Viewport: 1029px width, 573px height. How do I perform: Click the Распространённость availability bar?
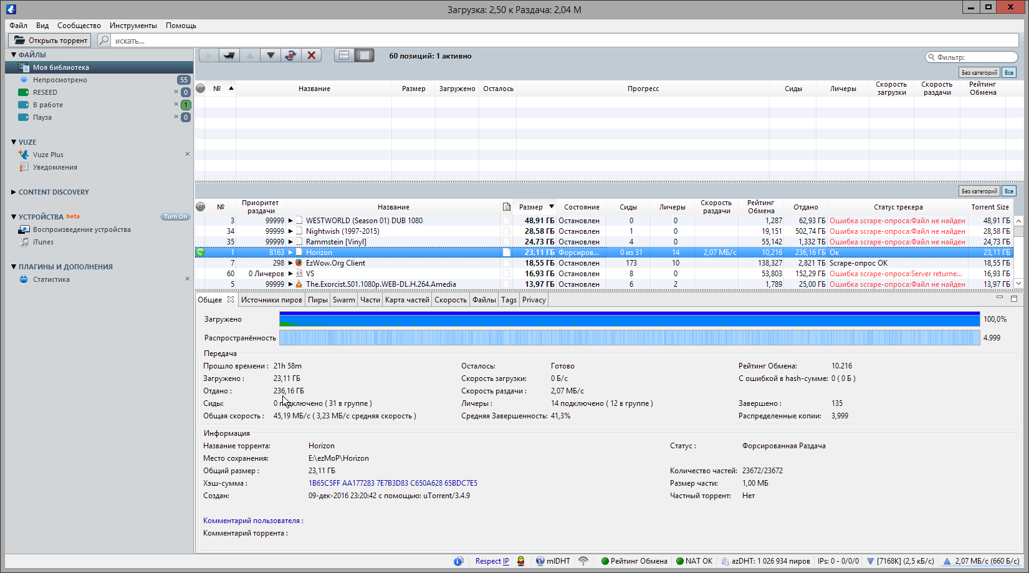tap(629, 338)
